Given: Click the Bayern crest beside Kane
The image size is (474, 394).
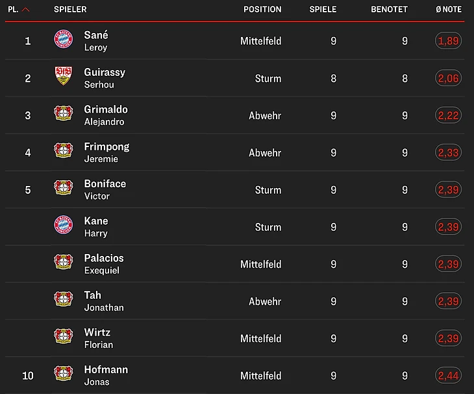Looking at the screenshot, I should pyautogui.click(x=64, y=226).
